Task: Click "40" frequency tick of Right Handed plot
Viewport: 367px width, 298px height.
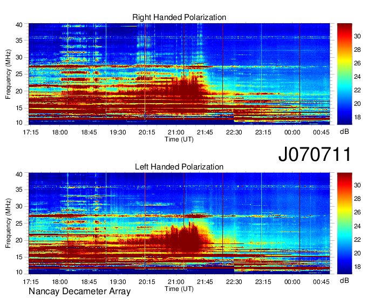Action: [19, 25]
